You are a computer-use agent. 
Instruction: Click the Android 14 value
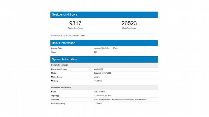coord(99,69)
